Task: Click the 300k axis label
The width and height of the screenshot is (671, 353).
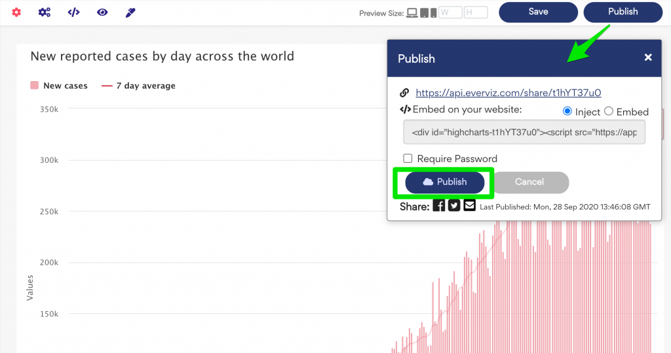Action: click(49, 160)
